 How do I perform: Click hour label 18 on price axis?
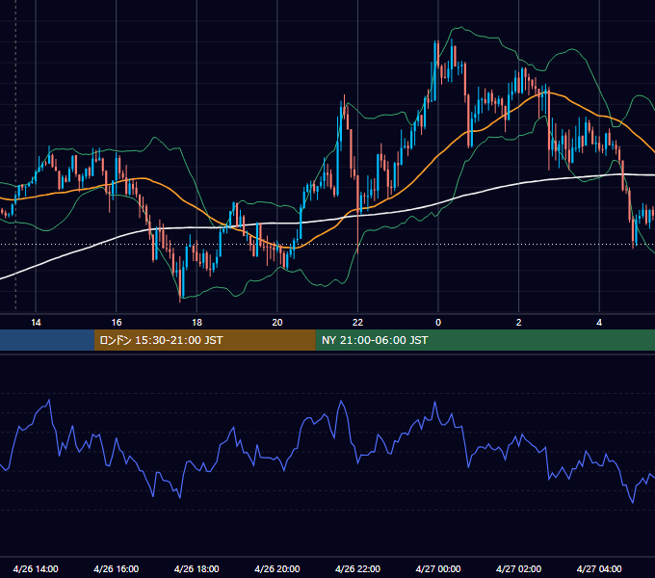196,323
